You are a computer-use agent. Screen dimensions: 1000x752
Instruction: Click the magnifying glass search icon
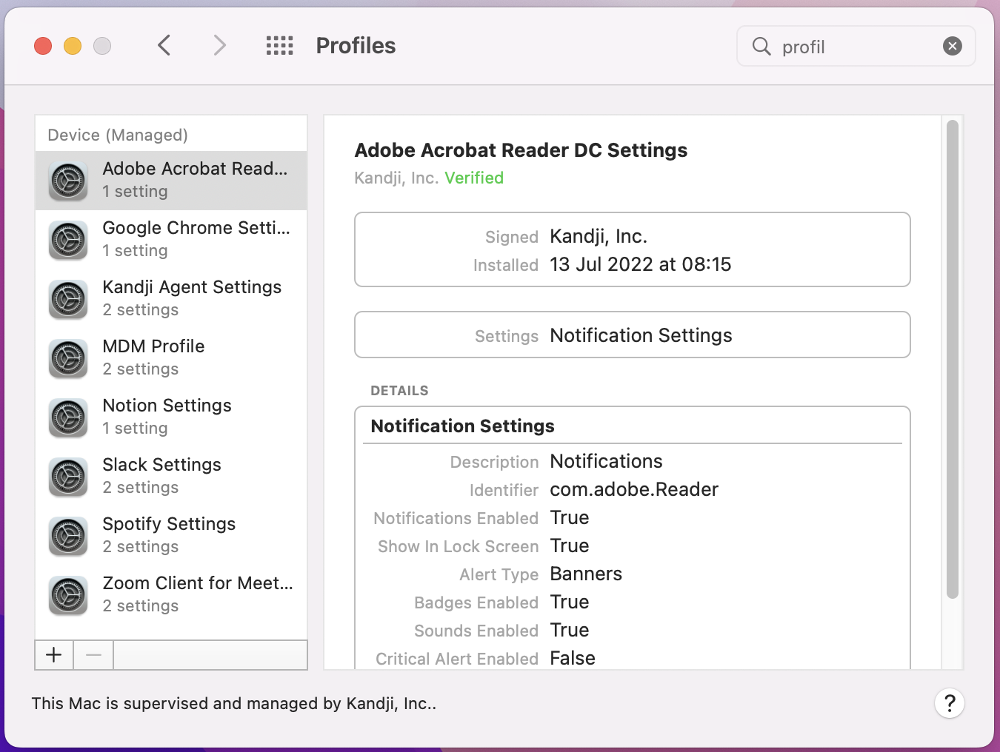pos(761,47)
